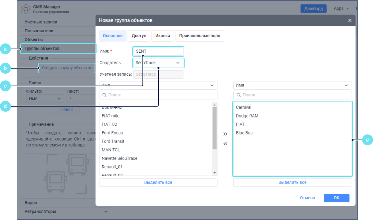This screenshot has width=373, height=220.
Task: Click the CMS Manager logo icon
Action: click(26, 9)
